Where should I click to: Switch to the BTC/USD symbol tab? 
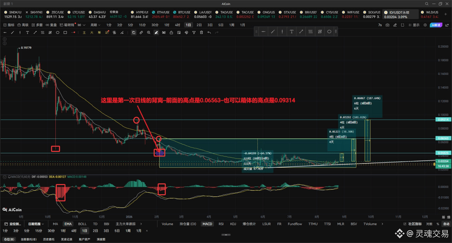182,14
